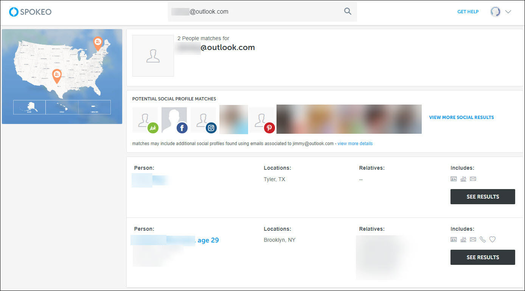Image resolution: width=525 pixels, height=291 pixels.
Task: Select the Alaska inset map
Action: click(30, 107)
